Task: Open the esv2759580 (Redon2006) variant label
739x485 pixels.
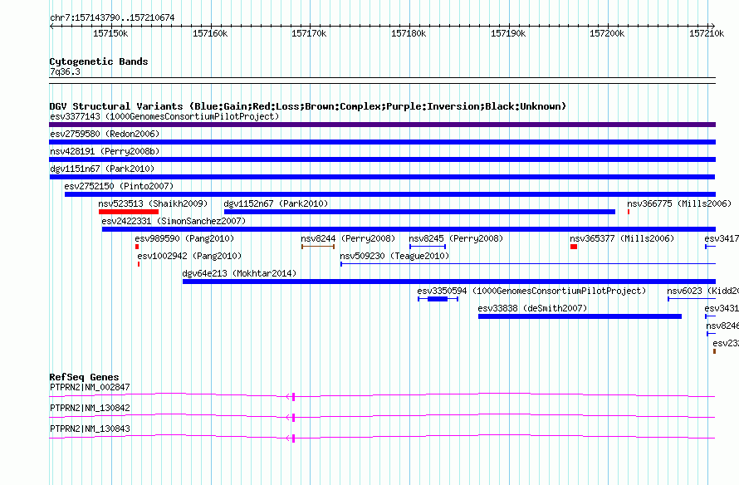Action: (x=105, y=134)
